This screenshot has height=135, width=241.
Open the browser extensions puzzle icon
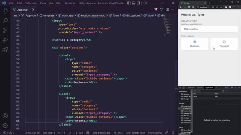pyautogui.click(x=226, y=7)
